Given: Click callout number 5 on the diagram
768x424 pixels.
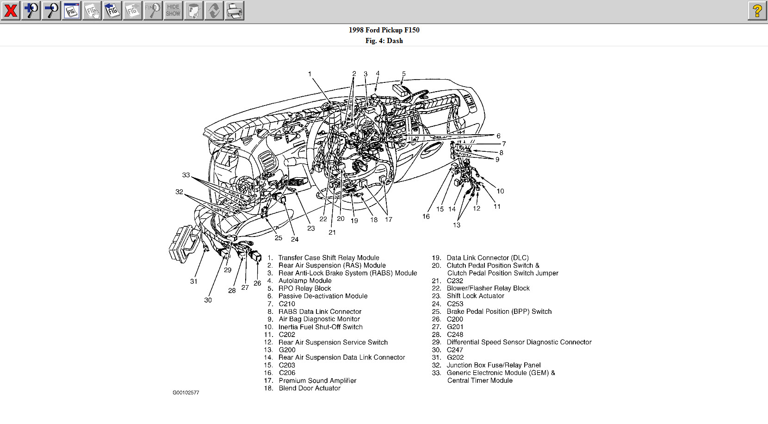Looking at the screenshot, I should point(404,74).
